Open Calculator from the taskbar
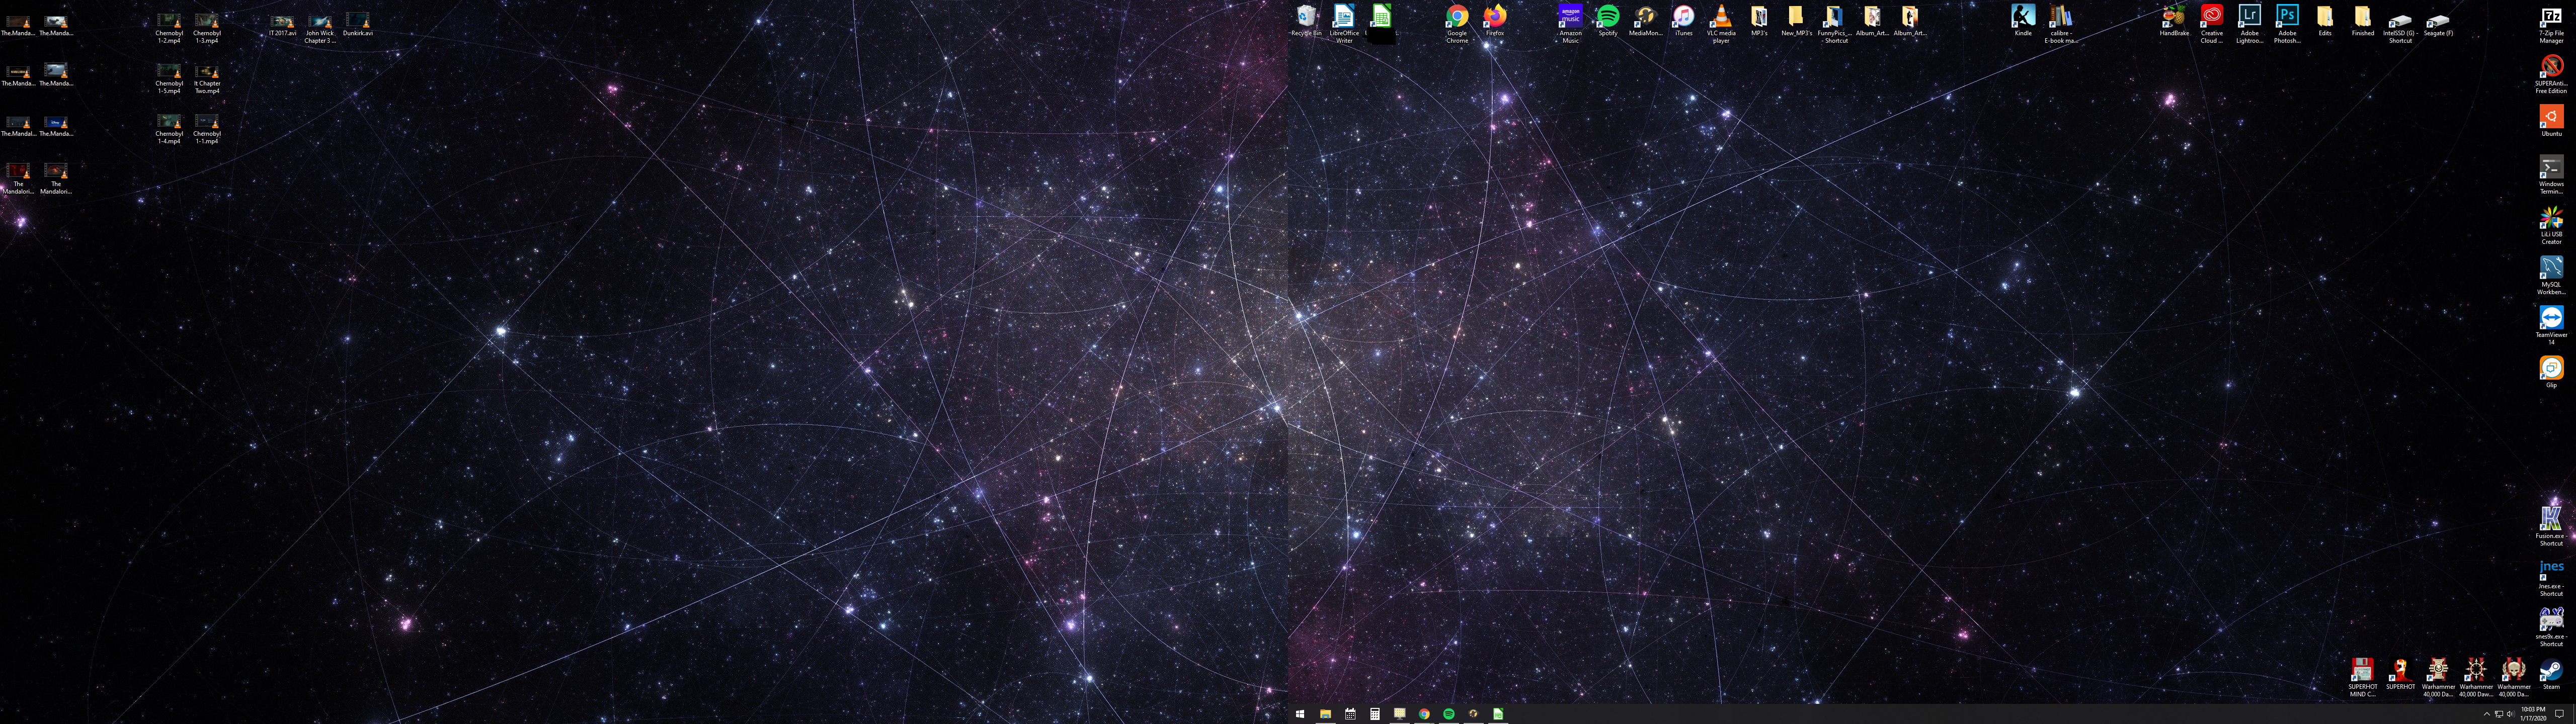The image size is (2576, 724). coord(1375,714)
